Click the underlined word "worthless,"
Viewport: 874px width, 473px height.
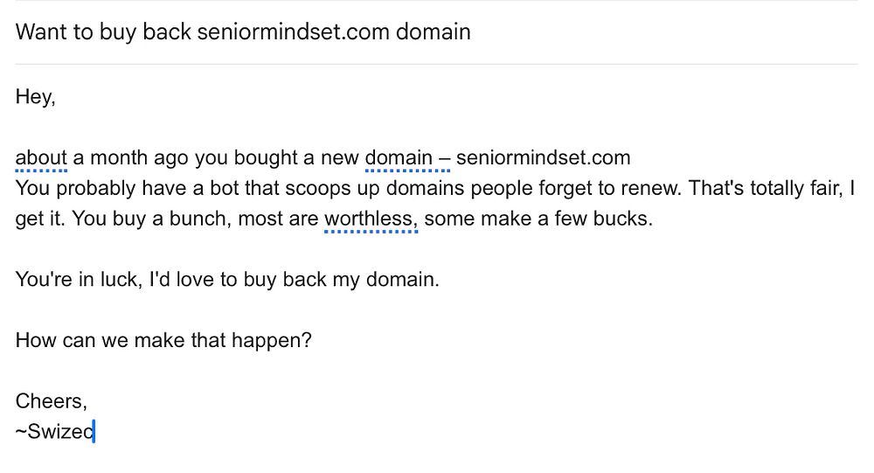(x=371, y=219)
